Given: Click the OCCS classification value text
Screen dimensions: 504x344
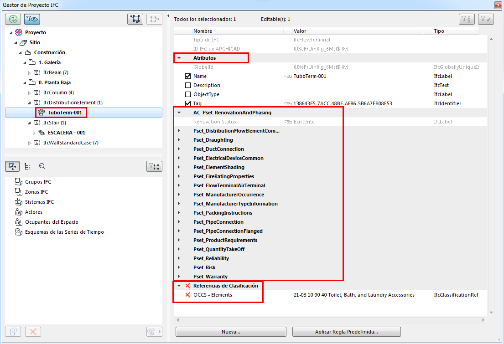Looking at the screenshot, I should pyautogui.click(x=354, y=295).
